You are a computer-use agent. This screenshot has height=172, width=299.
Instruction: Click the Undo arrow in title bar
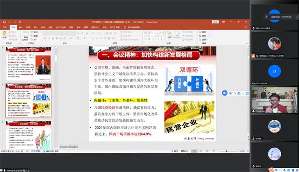9,22
